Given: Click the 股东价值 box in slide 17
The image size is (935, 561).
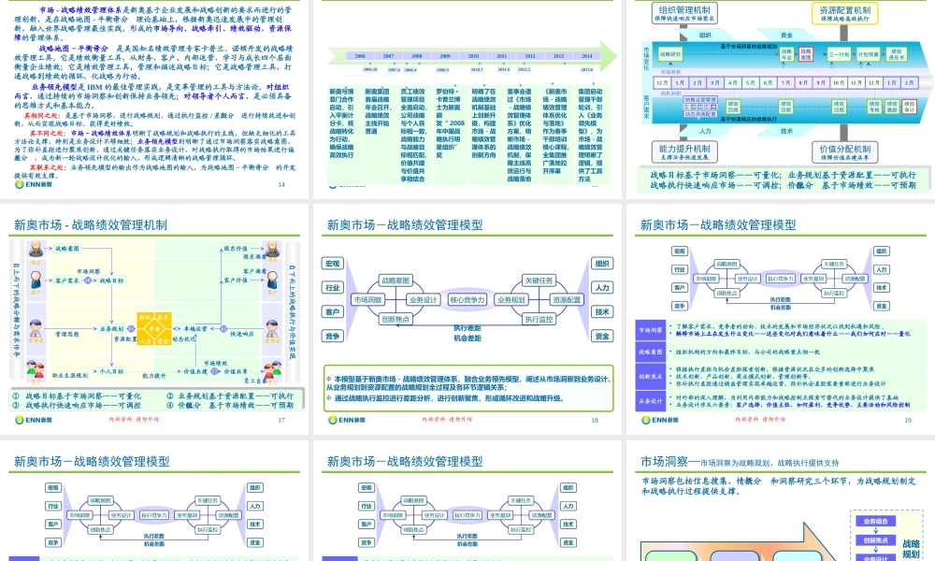Looking at the screenshot, I should [x=235, y=249].
